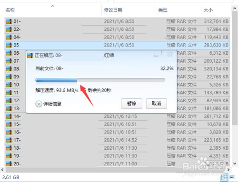Click vertical scrollbar up arrow

(235, 9)
